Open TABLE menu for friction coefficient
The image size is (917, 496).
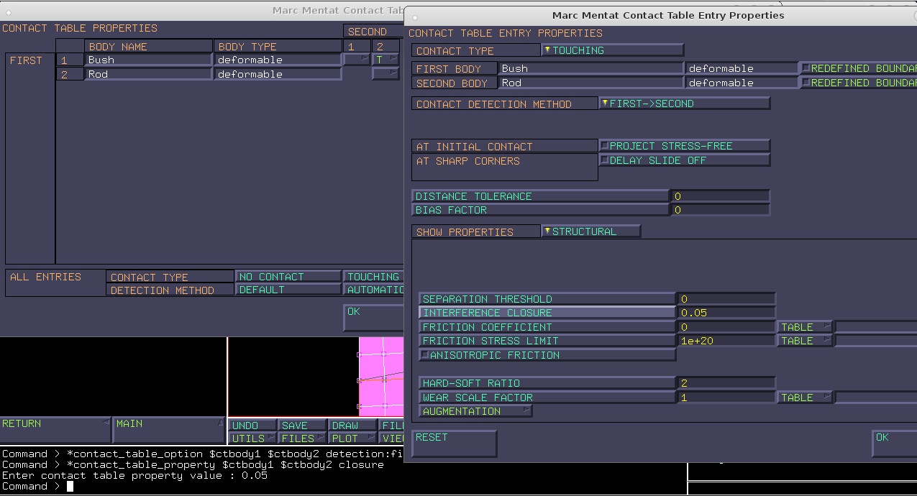(805, 327)
